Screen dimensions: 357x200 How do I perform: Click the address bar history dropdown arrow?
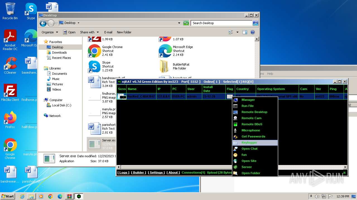[179, 23]
